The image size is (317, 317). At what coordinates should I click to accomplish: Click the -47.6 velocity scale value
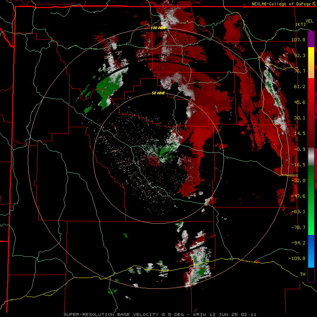pos(299,196)
